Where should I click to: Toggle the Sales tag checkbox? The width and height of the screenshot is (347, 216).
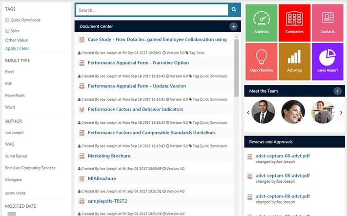pyautogui.click(x=7, y=31)
